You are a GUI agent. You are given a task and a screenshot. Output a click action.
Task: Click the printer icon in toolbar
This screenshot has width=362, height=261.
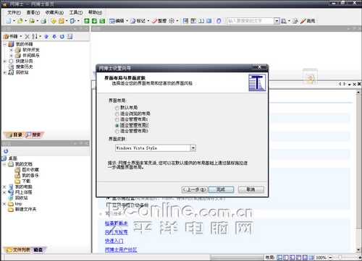(43, 21)
